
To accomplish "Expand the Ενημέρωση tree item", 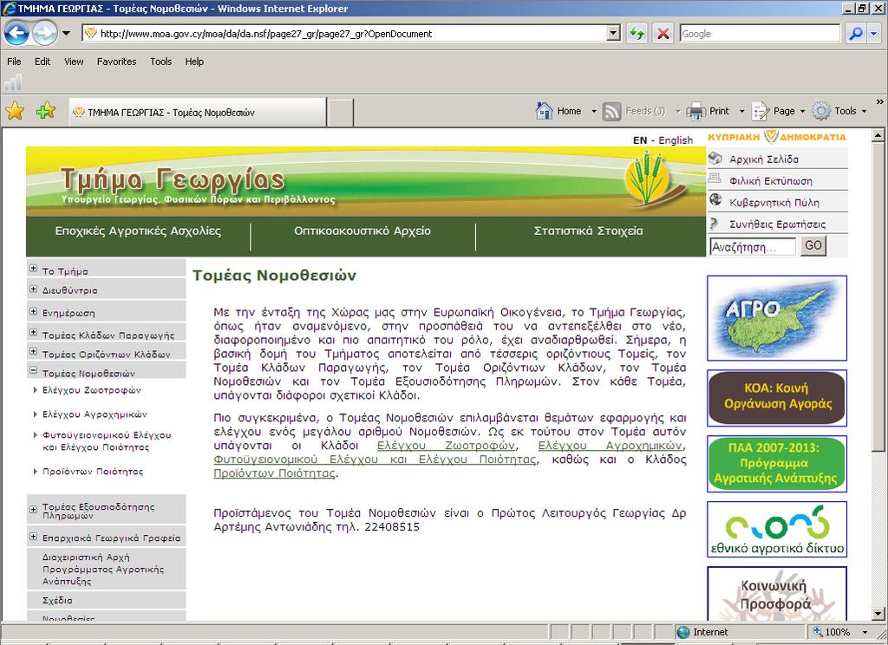I will (34, 311).
